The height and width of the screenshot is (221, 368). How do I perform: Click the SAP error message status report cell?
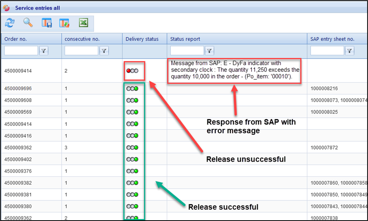[x=235, y=70]
